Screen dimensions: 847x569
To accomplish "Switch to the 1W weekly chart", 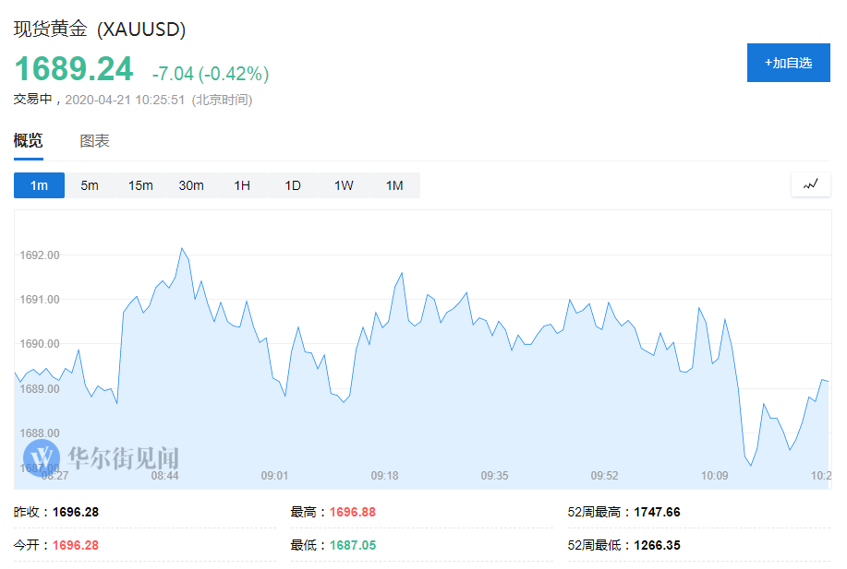I will pyautogui.click(x=344, y=185).
